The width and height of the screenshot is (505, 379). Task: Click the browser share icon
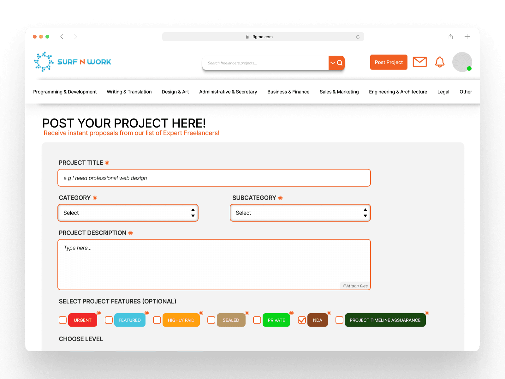[x=450, y=37]
